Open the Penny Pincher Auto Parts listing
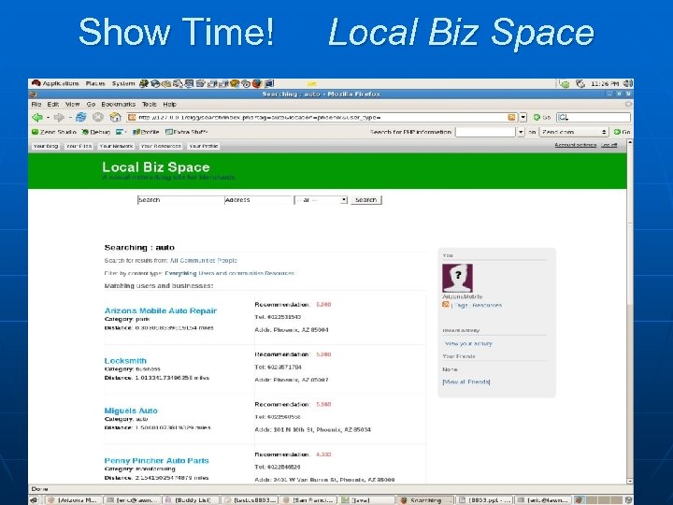 156,460
